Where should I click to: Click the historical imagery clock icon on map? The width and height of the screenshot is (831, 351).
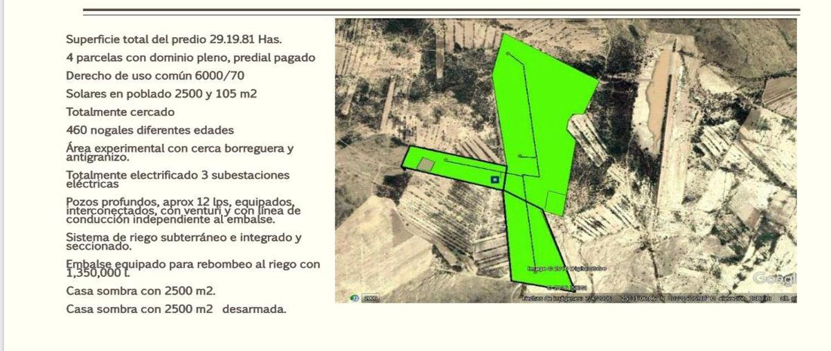pyautogui.click(x=355, y=298)
